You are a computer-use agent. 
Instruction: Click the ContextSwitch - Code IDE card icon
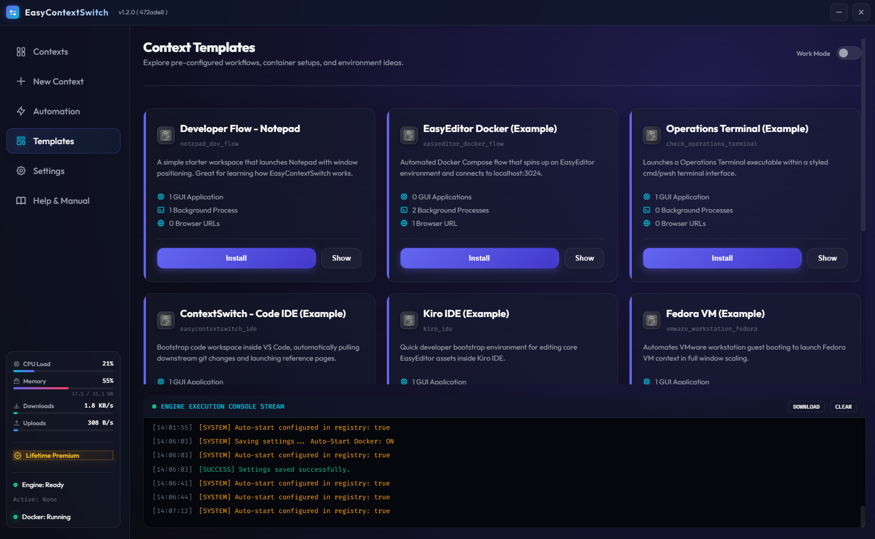tap(166, 320)
